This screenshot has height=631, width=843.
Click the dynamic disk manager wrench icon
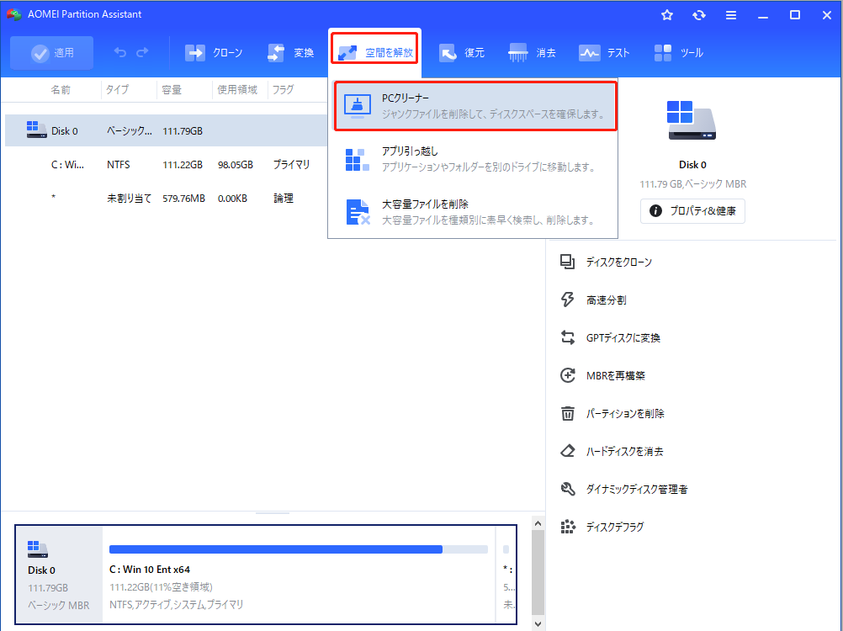pyautogui.click(x=568, y=489)
